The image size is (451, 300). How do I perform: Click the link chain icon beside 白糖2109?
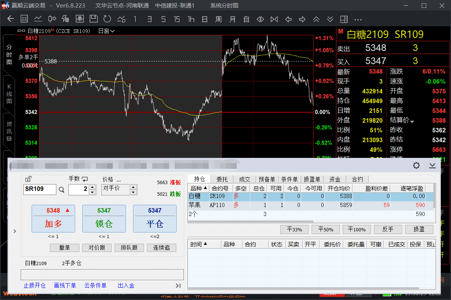coord(21,31)
